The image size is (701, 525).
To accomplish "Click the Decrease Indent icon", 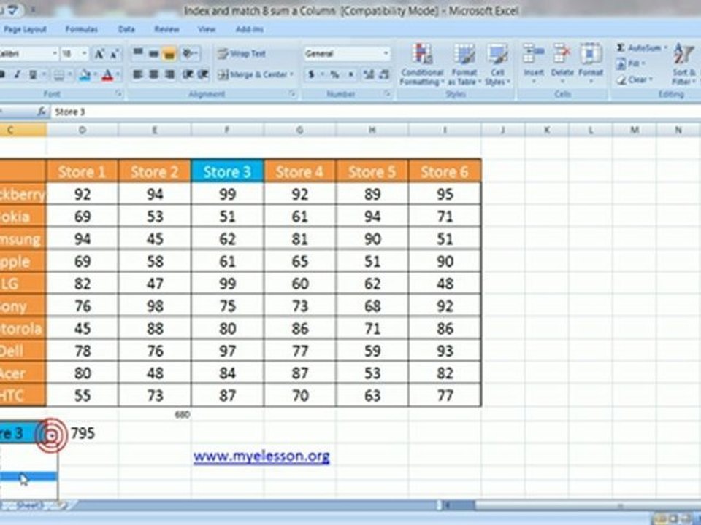I will click(x=188, y=74).
